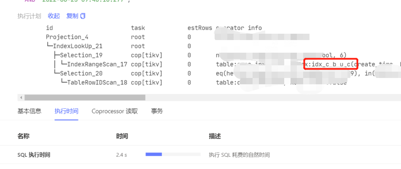Click the IndexLookUp_21 node
The image size is (401, 169).
click(77, 46)
